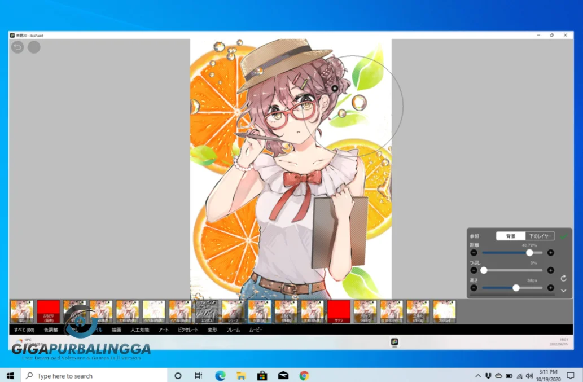Click the redo circle button beside undo

[x=34, y=47]
